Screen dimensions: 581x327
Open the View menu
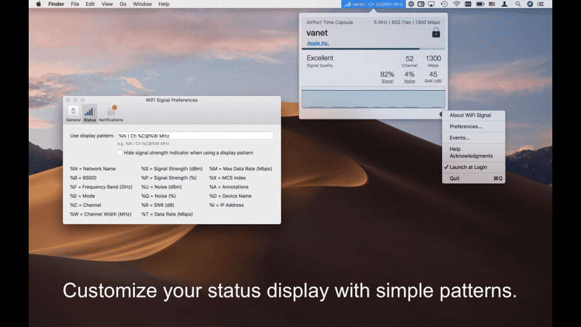[107, 4]
